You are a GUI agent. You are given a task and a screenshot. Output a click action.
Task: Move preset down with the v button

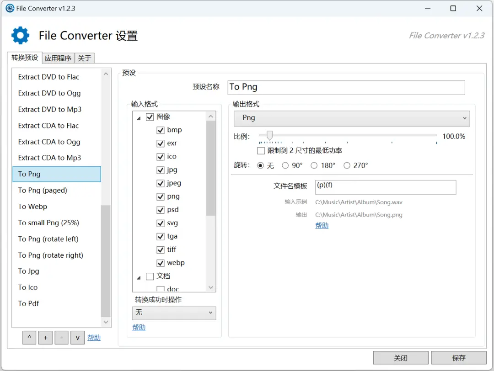[77, 338]
